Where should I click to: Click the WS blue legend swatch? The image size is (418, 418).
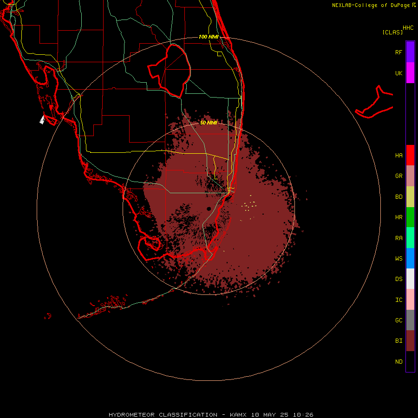coord(410,258)
